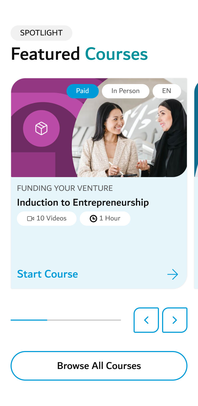This screenshot has height=406, width=198.
Task: Advance to the next carousel slide
Action: 175,320
